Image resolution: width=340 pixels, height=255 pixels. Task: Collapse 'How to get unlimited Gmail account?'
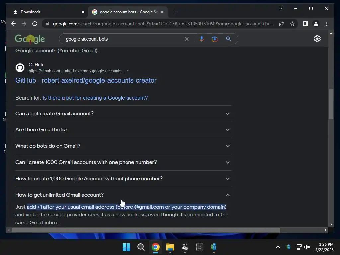coord(123,195)
